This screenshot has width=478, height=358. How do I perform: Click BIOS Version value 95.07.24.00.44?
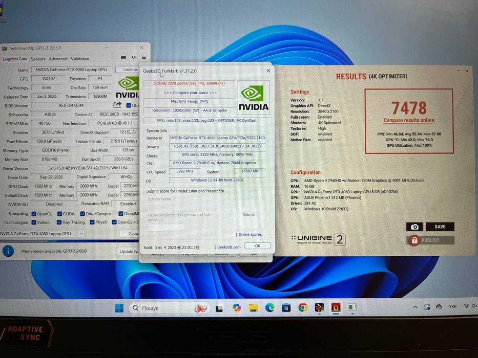click(71, 105)
